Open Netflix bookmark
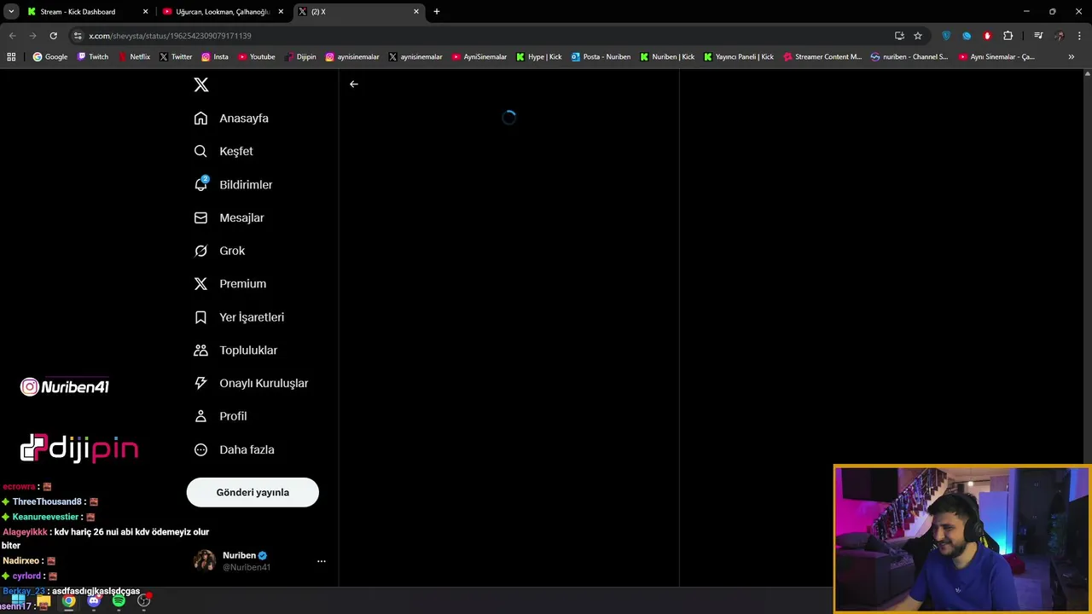Viewport: 1092px width, 614px height. coord(134,57)
